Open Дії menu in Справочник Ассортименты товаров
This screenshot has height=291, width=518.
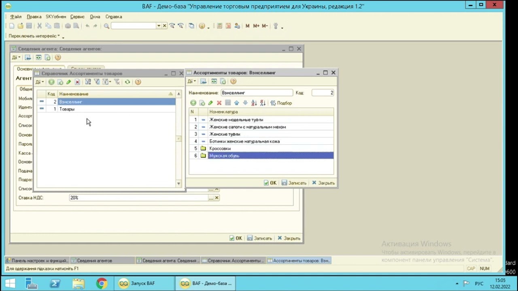coord(39,82)
